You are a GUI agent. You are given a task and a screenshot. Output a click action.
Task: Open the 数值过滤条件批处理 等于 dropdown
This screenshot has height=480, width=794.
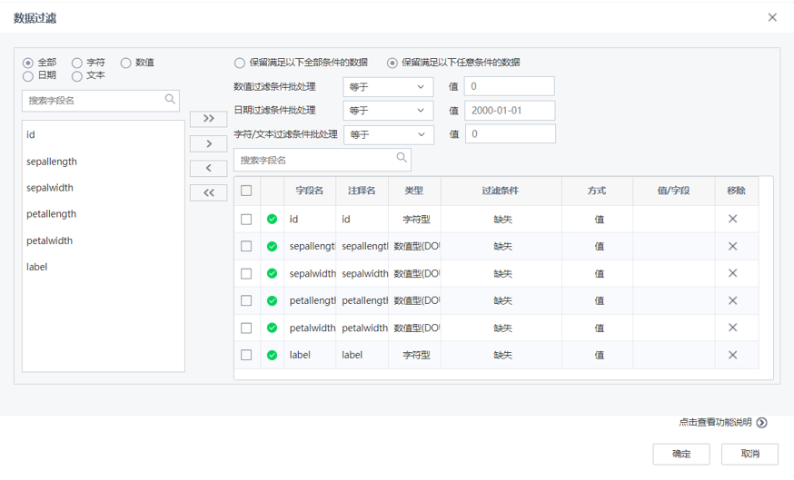point(388,87)
